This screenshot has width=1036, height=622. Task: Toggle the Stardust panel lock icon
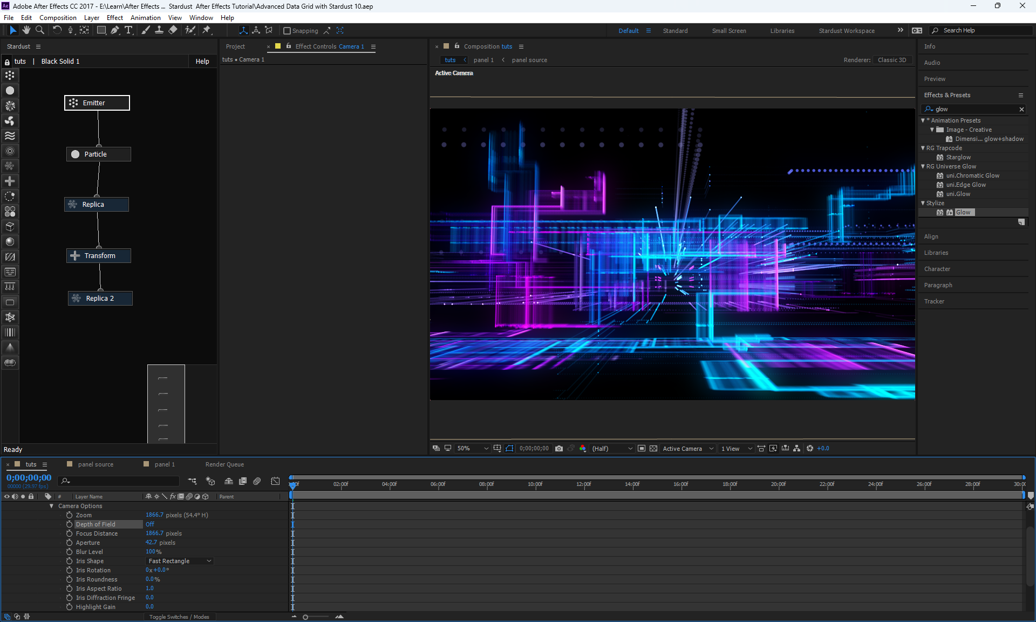7,62
